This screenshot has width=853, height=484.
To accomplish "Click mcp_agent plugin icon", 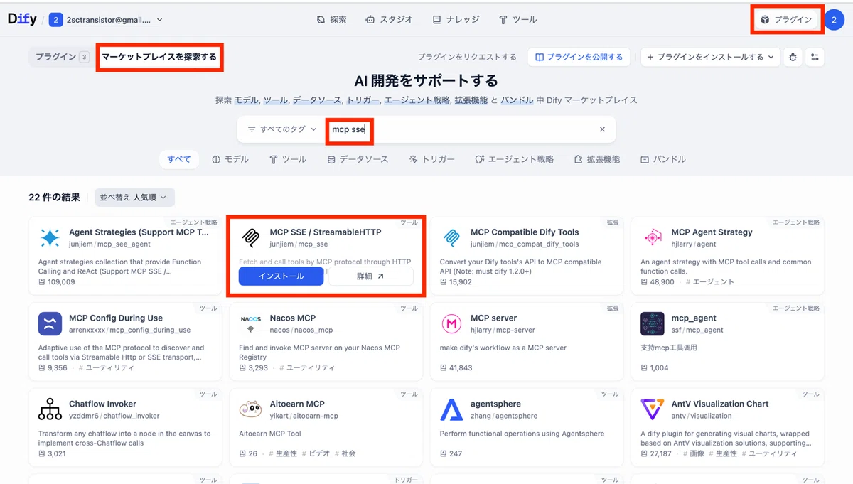I will pos(653,323).
